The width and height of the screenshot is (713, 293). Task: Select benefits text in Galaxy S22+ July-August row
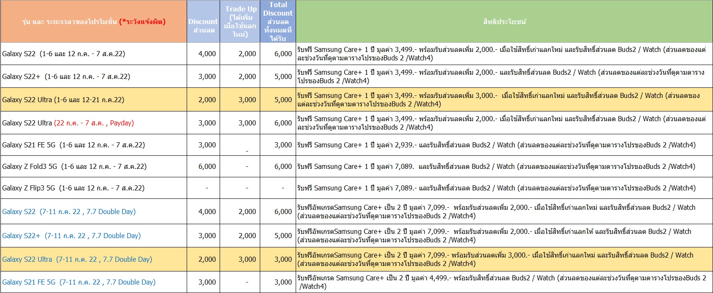click(x=501, y=76)
